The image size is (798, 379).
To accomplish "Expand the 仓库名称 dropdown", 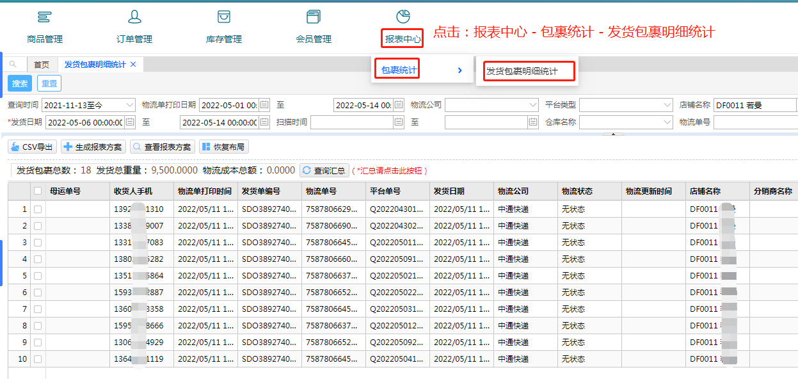I will (x=666, y=122).
